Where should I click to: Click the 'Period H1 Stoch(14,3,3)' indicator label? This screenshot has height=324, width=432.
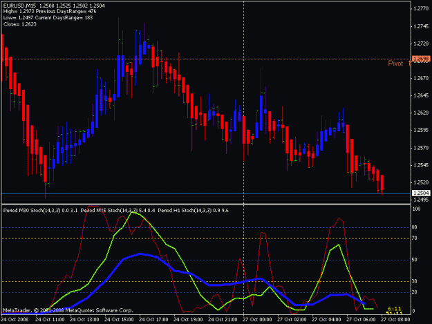(185, 211)
